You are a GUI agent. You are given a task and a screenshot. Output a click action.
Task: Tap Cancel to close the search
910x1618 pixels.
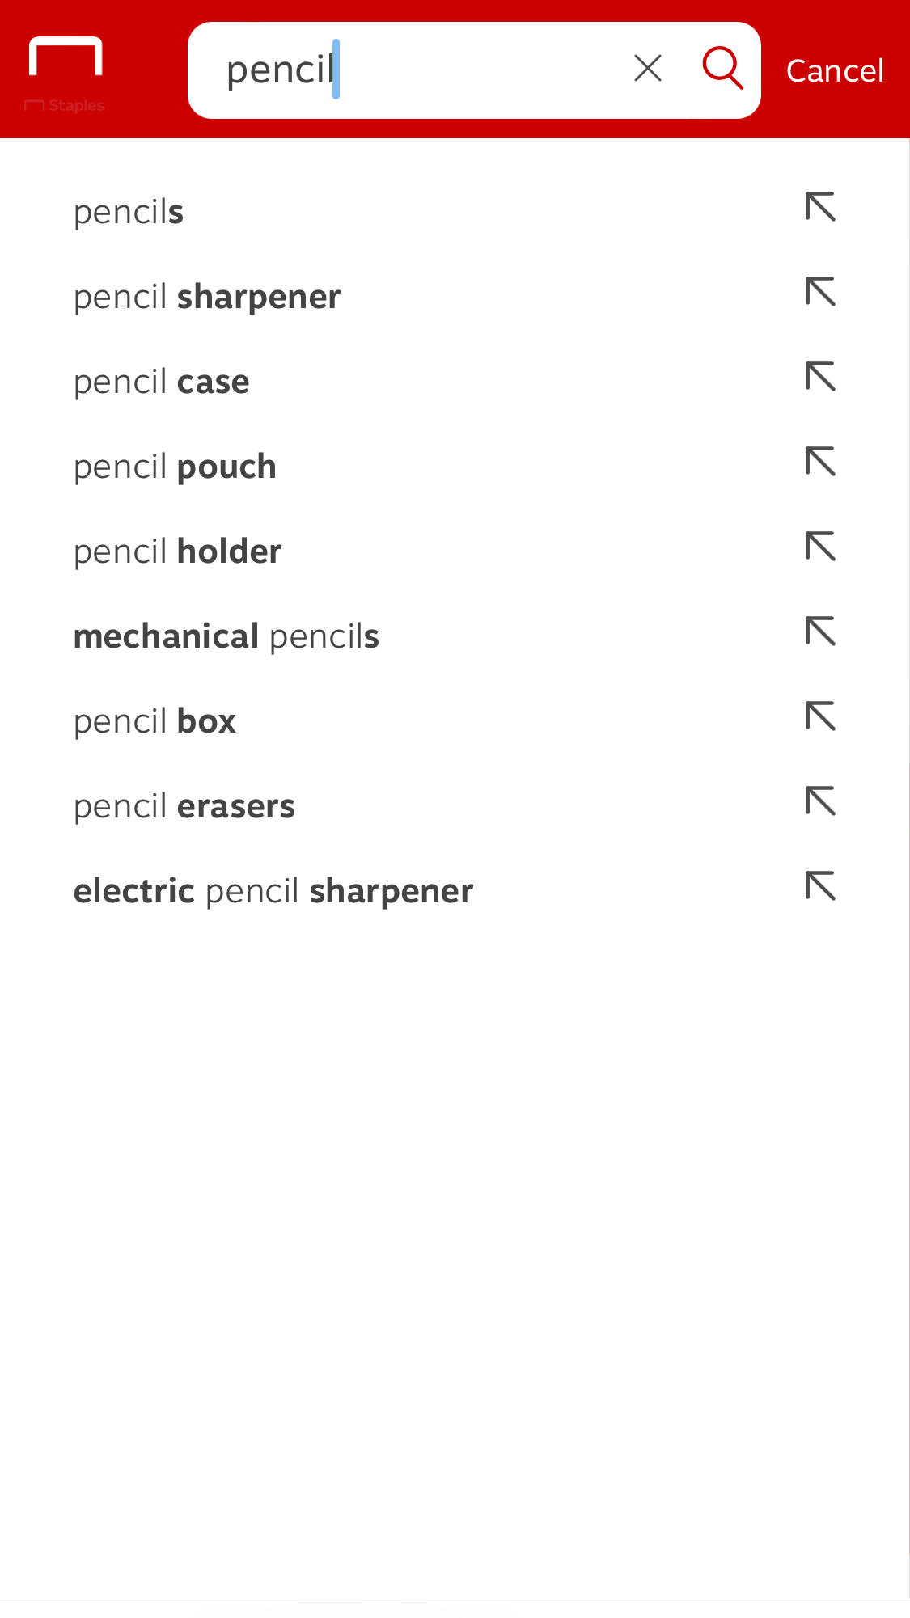coord(834,70)
